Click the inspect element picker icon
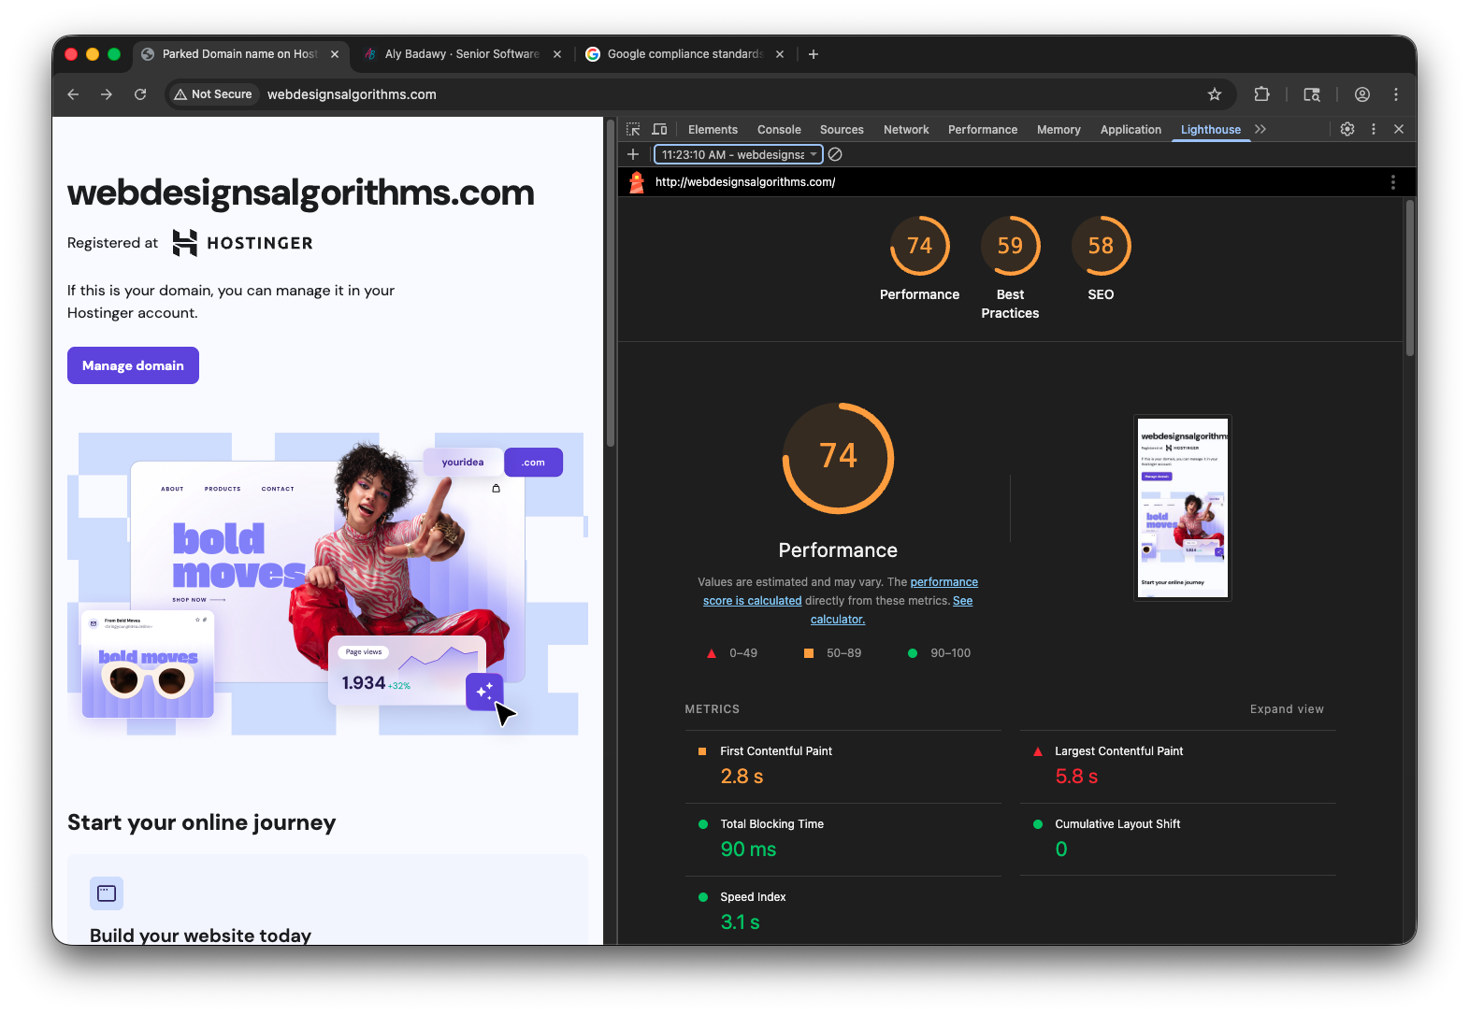 [633, 130]
